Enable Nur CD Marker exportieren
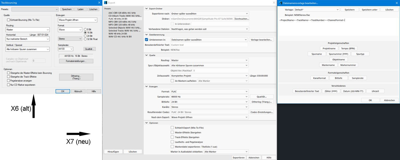The width and height of the screenshot is (400, 160). [9, 85]
